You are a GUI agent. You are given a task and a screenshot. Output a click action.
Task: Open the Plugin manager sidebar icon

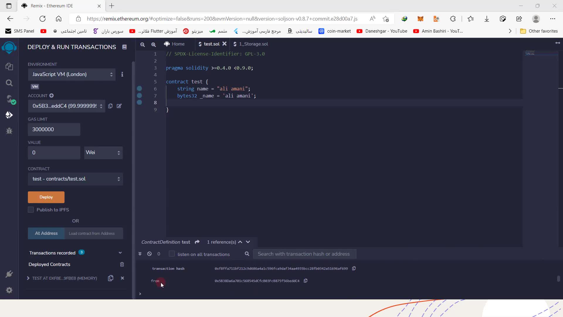point(9,274)
